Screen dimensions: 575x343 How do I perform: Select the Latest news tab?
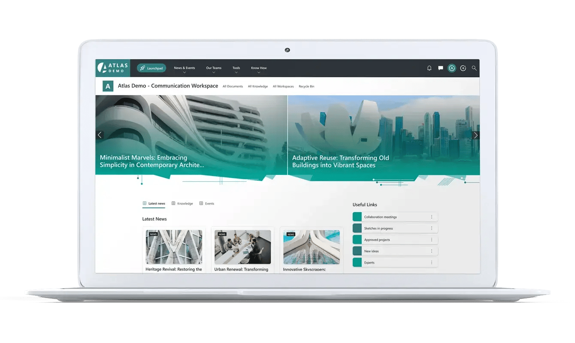[x=154, y=204]
